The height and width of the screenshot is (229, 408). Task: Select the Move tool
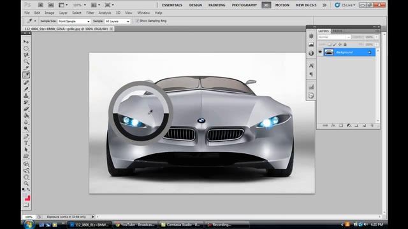26,42
